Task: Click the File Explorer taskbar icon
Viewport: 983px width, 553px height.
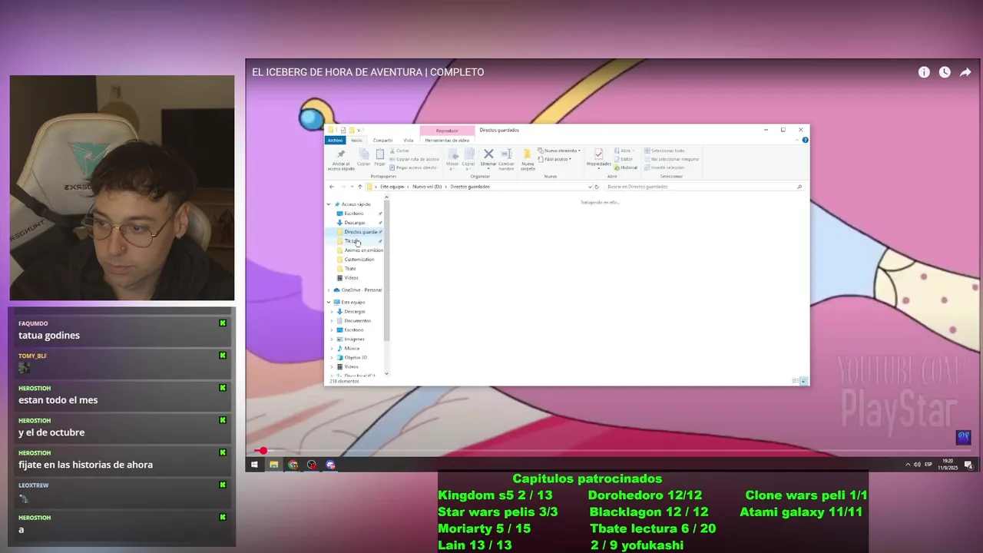Action: [273, 465]
